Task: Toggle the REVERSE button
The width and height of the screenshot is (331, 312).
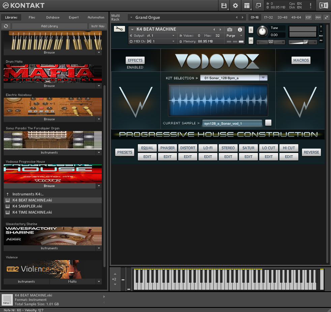Action: pos(311,152)
